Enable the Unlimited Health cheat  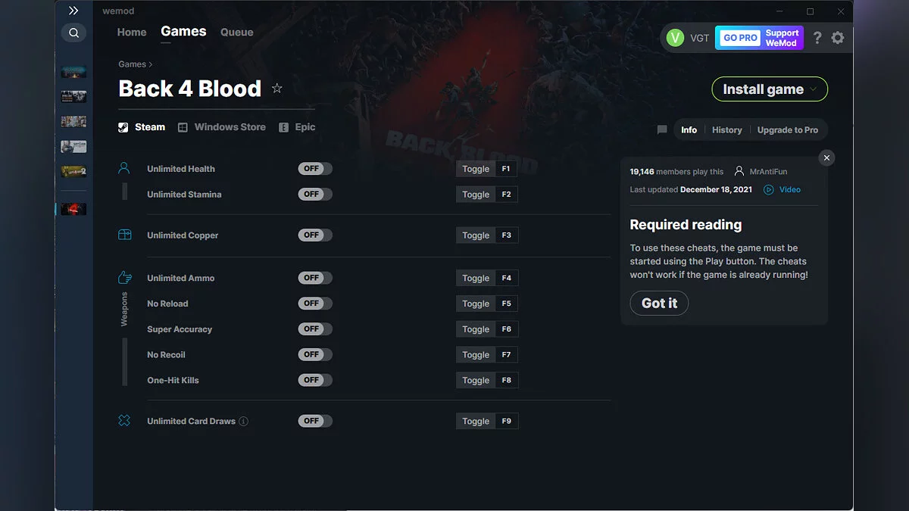[x=314, y=168]
